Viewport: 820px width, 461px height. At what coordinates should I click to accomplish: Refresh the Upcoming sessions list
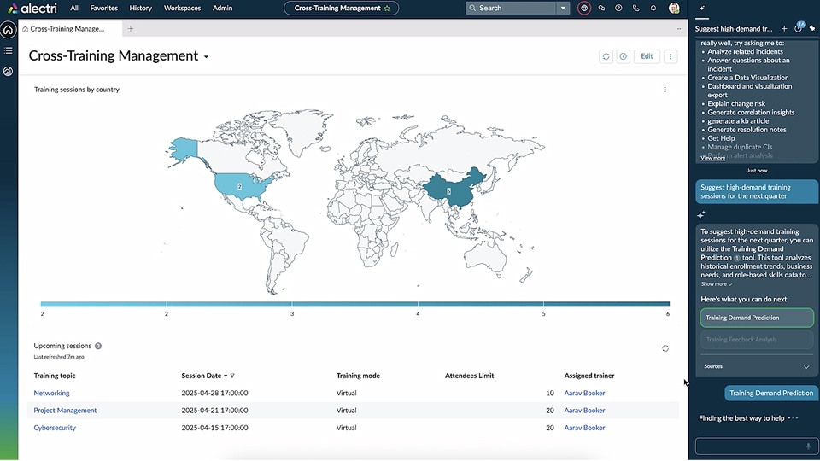point(665,348)
